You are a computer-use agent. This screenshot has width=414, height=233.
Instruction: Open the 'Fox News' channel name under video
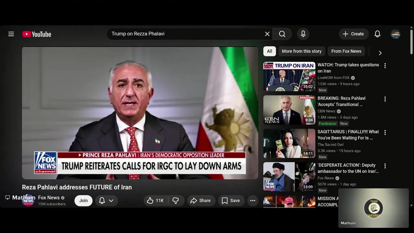click(49, 198)
